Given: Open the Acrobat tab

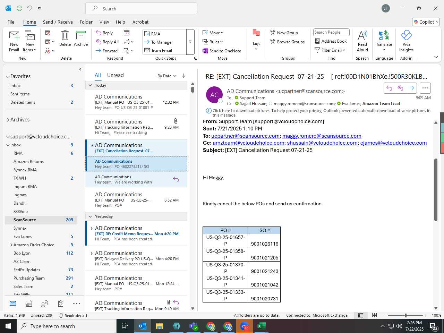Looking at the screenshot, I should [140, 22].
